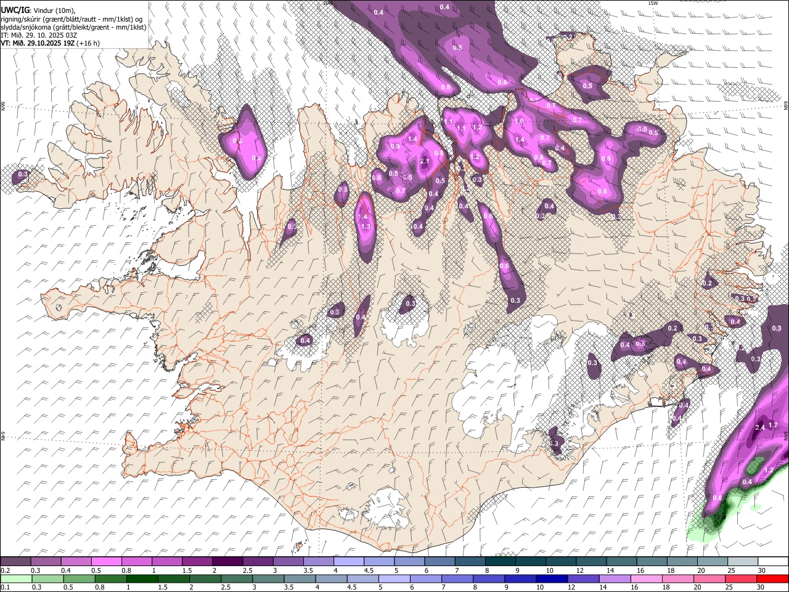Click the 'slydda/snjókoma' legend description line
This screenshot has width=789, height=592.
click(x=73, y=27)
